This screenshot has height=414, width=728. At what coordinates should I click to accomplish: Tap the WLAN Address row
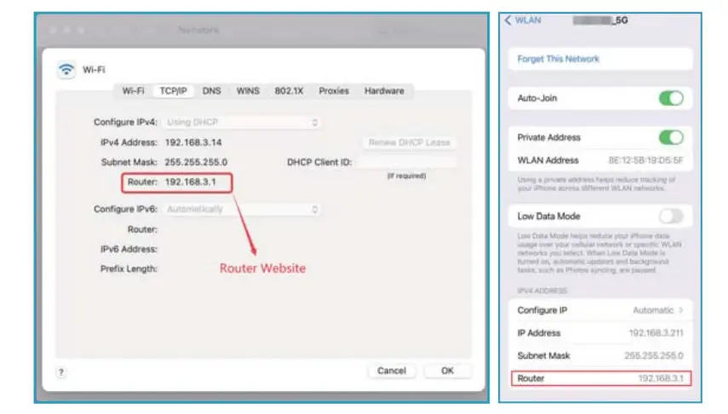[600, 160]
